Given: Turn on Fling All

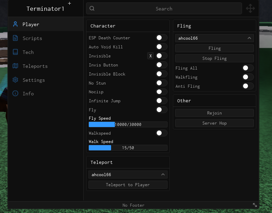Looking at the screenshot, I should click(248, 68).
